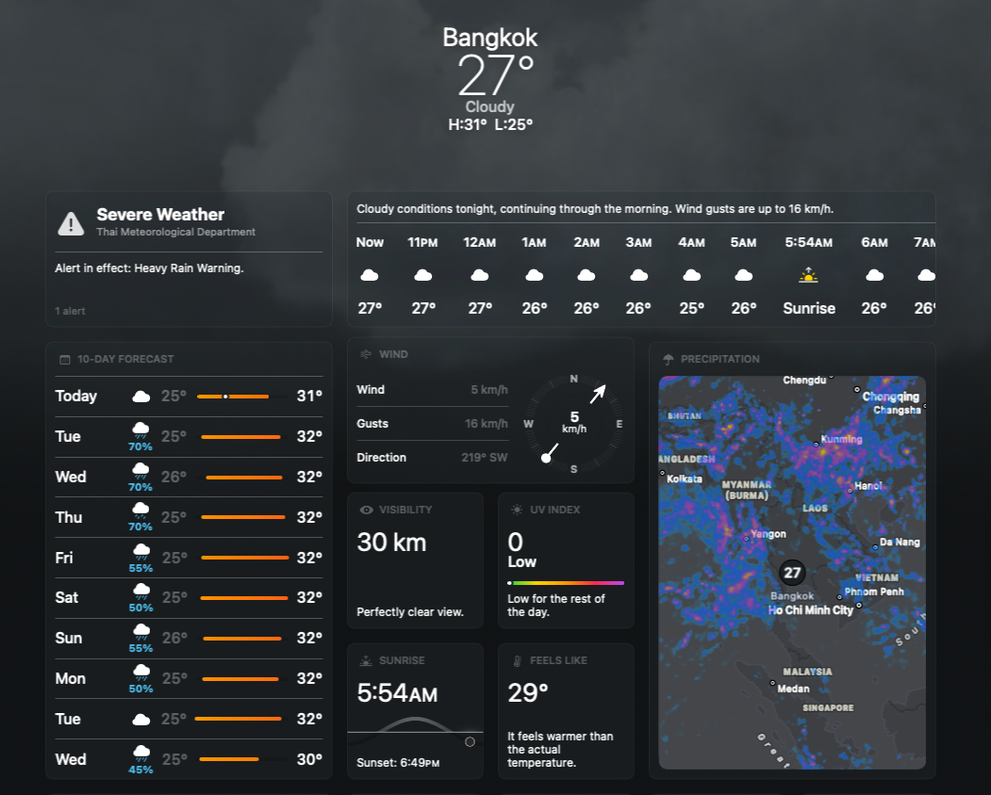
Task: Click the Gusts '16 km/h' value
Action: coord(486,423)
